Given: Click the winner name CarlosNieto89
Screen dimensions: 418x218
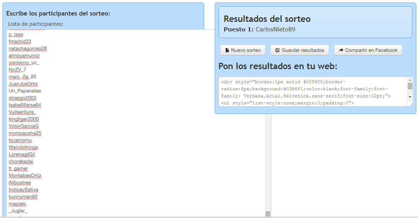Looking at the screenshot, I should pos(275,29).
